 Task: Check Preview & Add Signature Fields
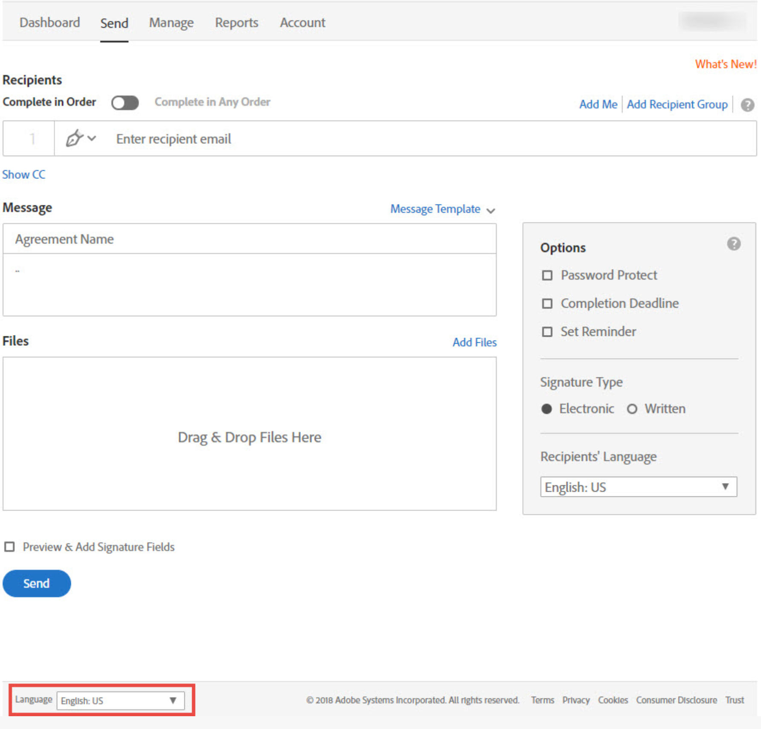pos(9,547)
